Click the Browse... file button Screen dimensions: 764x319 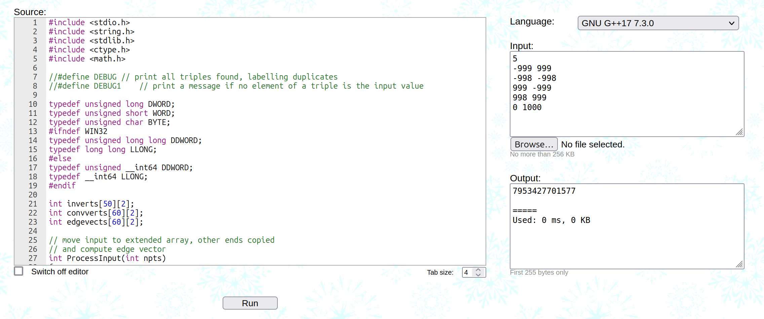534,144
